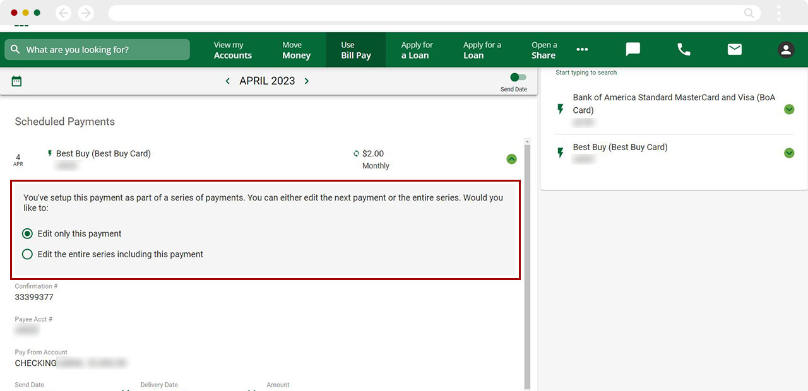Click the $2.00 payment amount
This screenshot has width=808, height=391.
pyautogui.click(x=373, y=153)
